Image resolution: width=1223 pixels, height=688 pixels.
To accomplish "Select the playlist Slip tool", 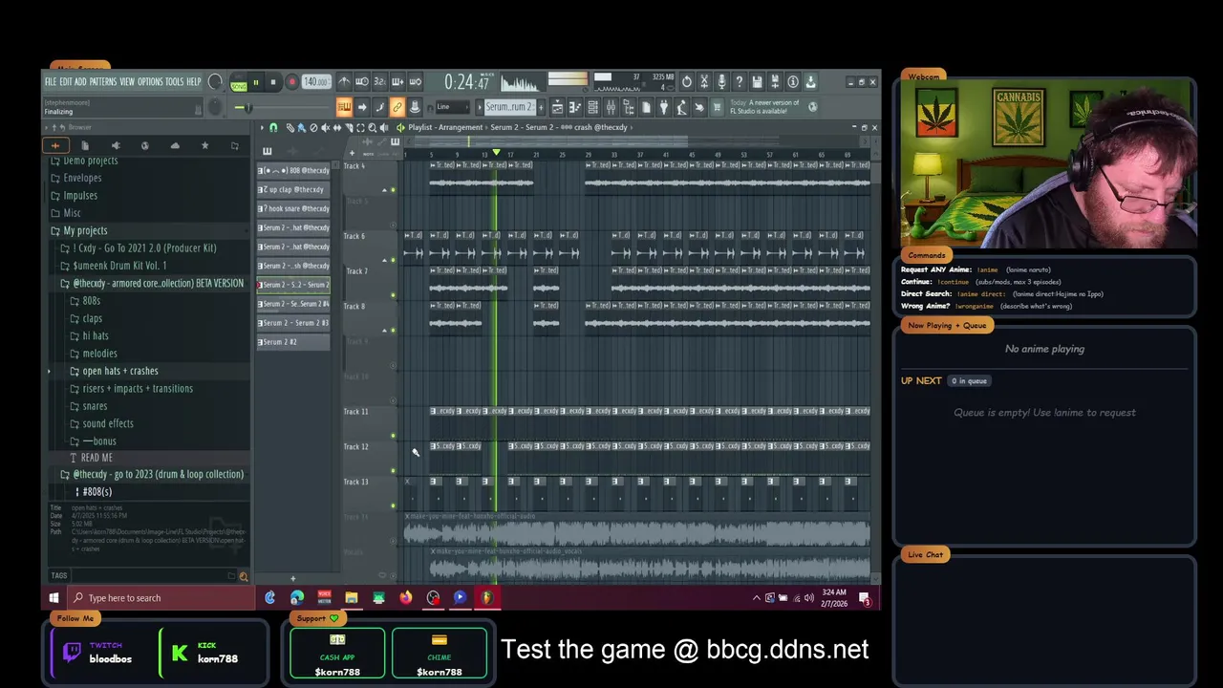I will coord(337,128).
